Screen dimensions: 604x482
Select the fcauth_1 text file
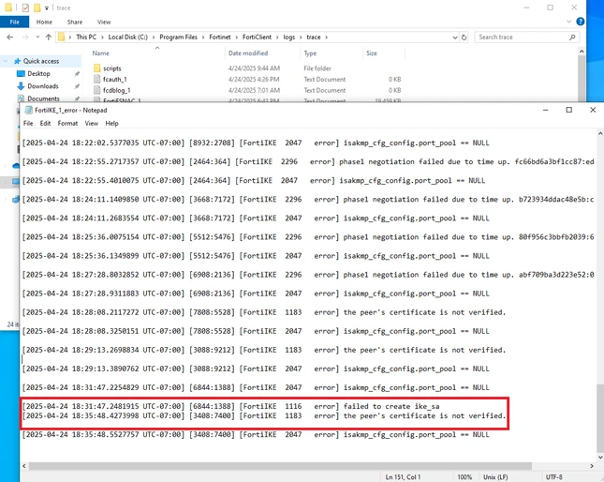[x=114, y=79]
